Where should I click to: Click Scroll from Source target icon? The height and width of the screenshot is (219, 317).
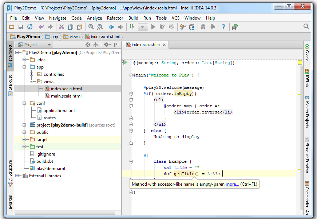tap(87, 45)
